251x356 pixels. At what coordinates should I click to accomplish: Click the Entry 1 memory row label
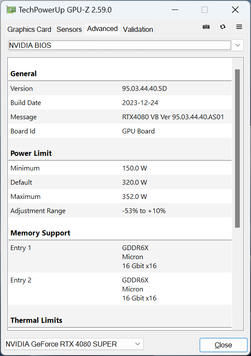click(21, 248)
